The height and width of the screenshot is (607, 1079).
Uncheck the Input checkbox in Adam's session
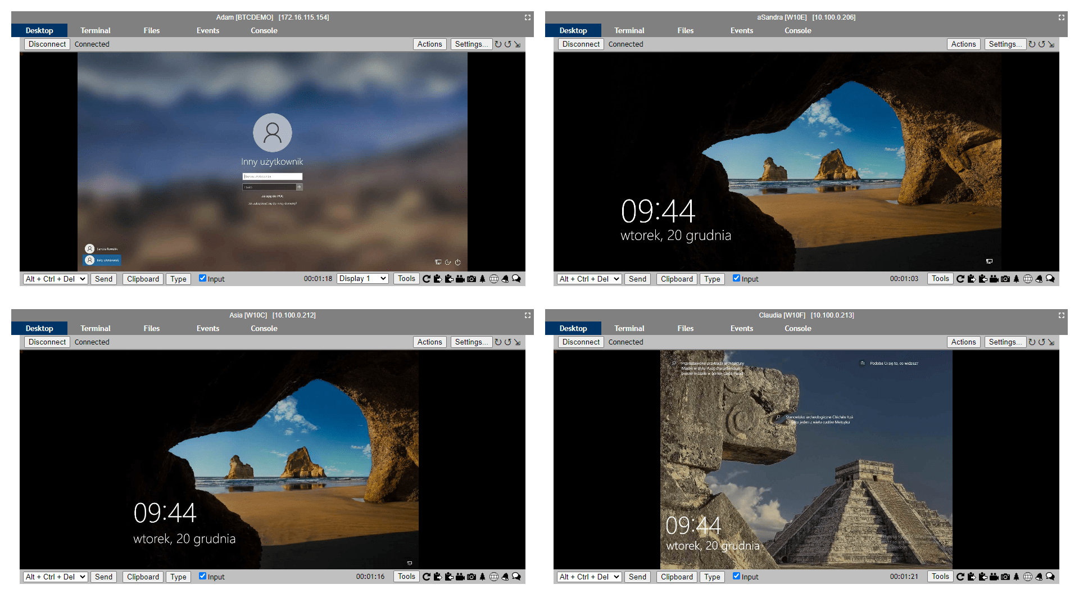coord(202,278)
